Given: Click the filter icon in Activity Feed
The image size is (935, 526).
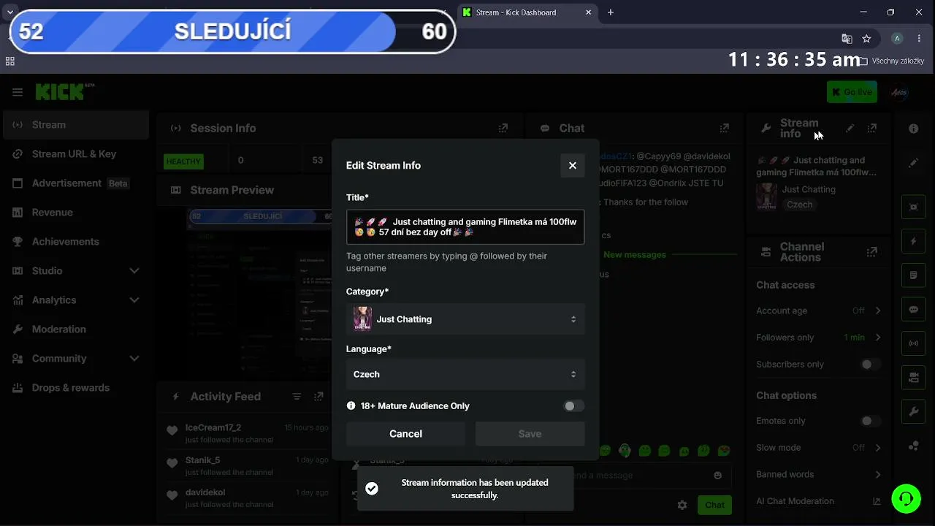Looking at the screenshot, I should click(297, 397).
